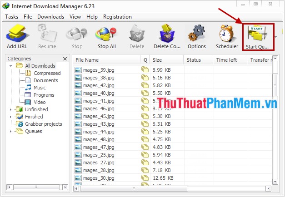Click the Delete Completed toolbar icon
The height and width of the screenshot is (197, 285).
[x=167, y=37]
